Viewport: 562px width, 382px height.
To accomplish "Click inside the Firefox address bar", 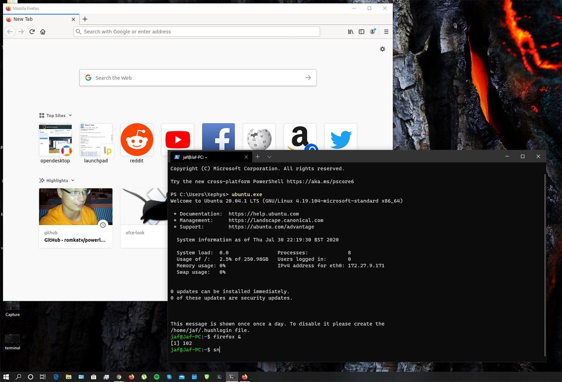I will point(197,31).
